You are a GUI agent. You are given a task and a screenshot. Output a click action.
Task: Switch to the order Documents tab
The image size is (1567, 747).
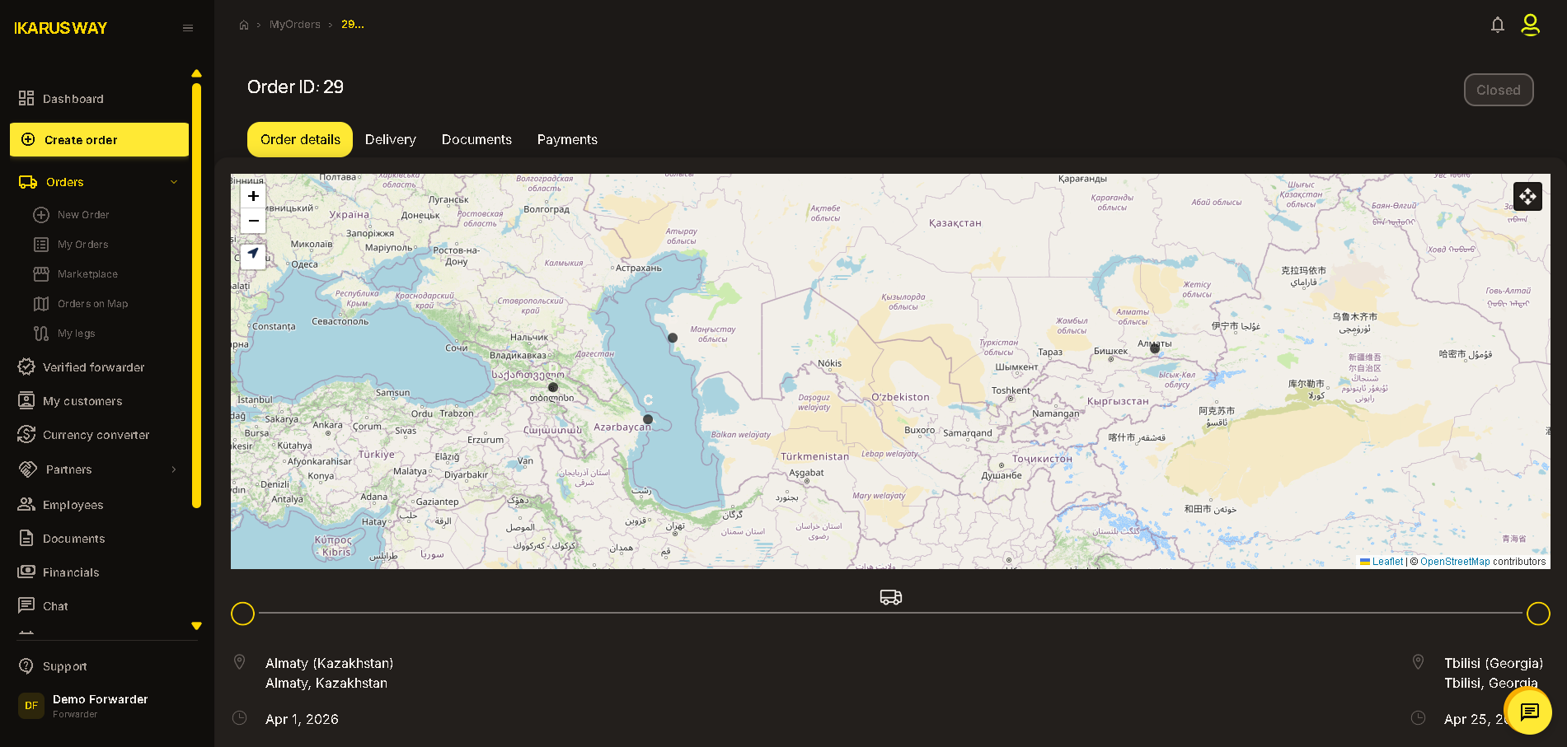[x=476, y=139]
